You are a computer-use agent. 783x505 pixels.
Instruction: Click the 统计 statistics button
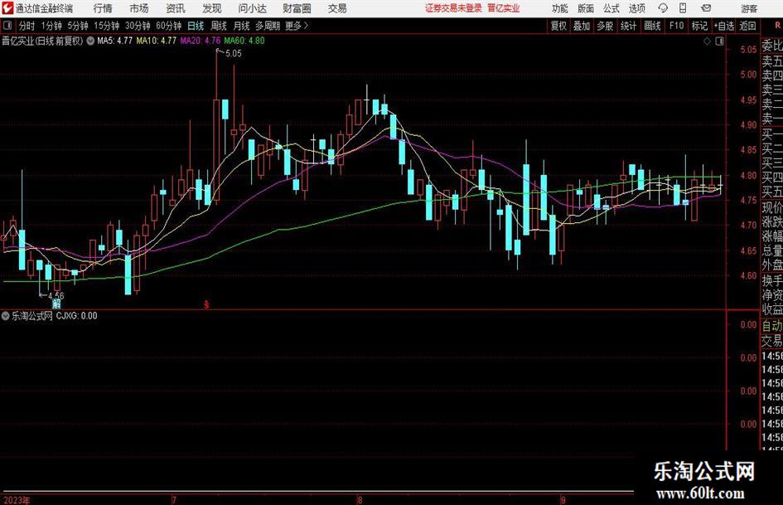(x=628, y=26)
